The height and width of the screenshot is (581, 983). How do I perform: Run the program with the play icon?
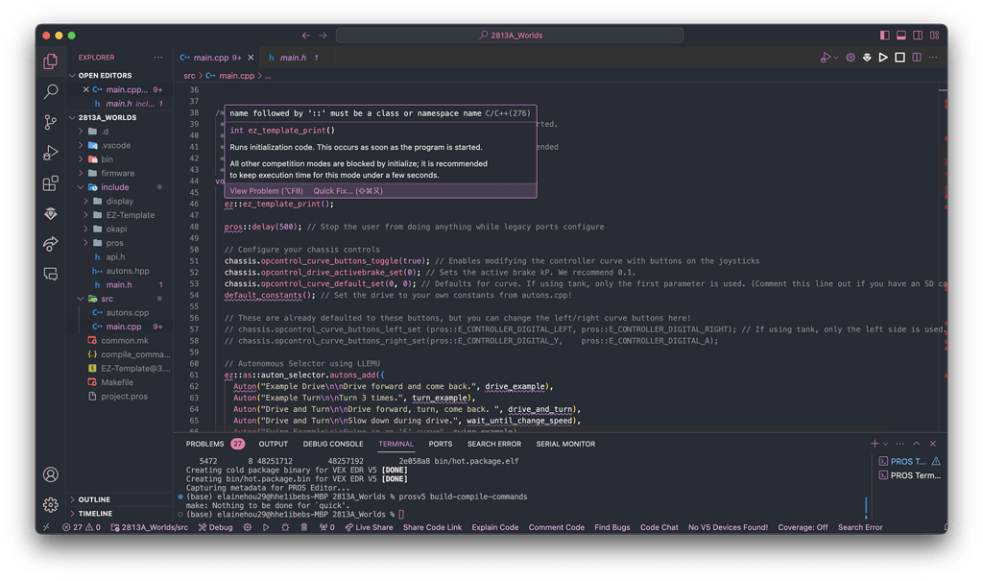point(883,57)
